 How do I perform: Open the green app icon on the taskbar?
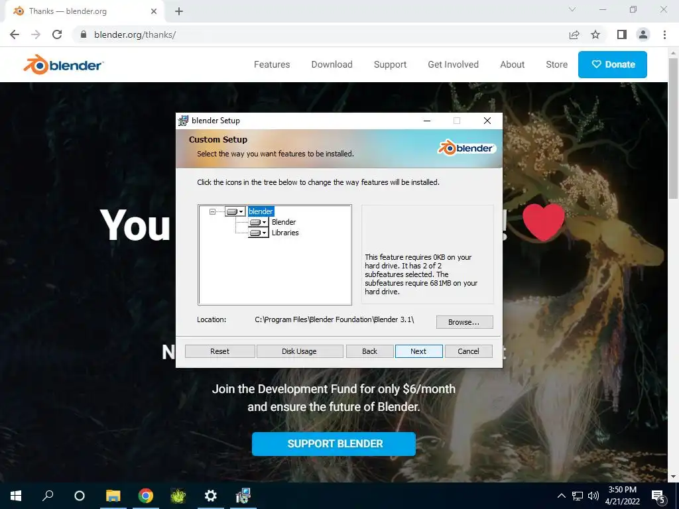tap(178, 496)
